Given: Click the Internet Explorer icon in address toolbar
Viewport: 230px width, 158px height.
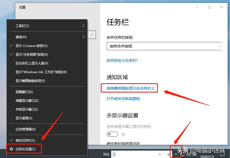Looking at the screenshot, I should tap(114, 154).
